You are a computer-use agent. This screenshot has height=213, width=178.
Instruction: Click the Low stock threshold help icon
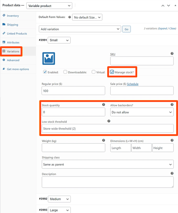pyautogui.click(x=109, y=121)
